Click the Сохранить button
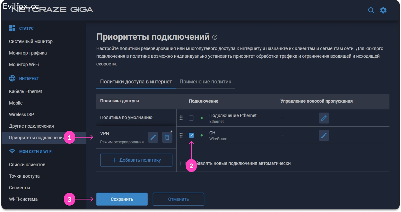 pyautogui.click(x=122, y=199)
